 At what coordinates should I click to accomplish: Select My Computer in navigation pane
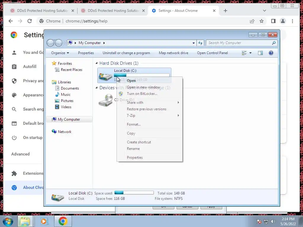69,119
